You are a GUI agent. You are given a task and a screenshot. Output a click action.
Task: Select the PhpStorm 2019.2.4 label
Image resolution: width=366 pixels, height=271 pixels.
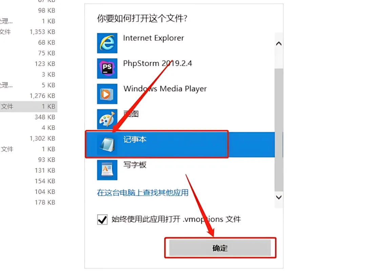[x=158, y=63]
